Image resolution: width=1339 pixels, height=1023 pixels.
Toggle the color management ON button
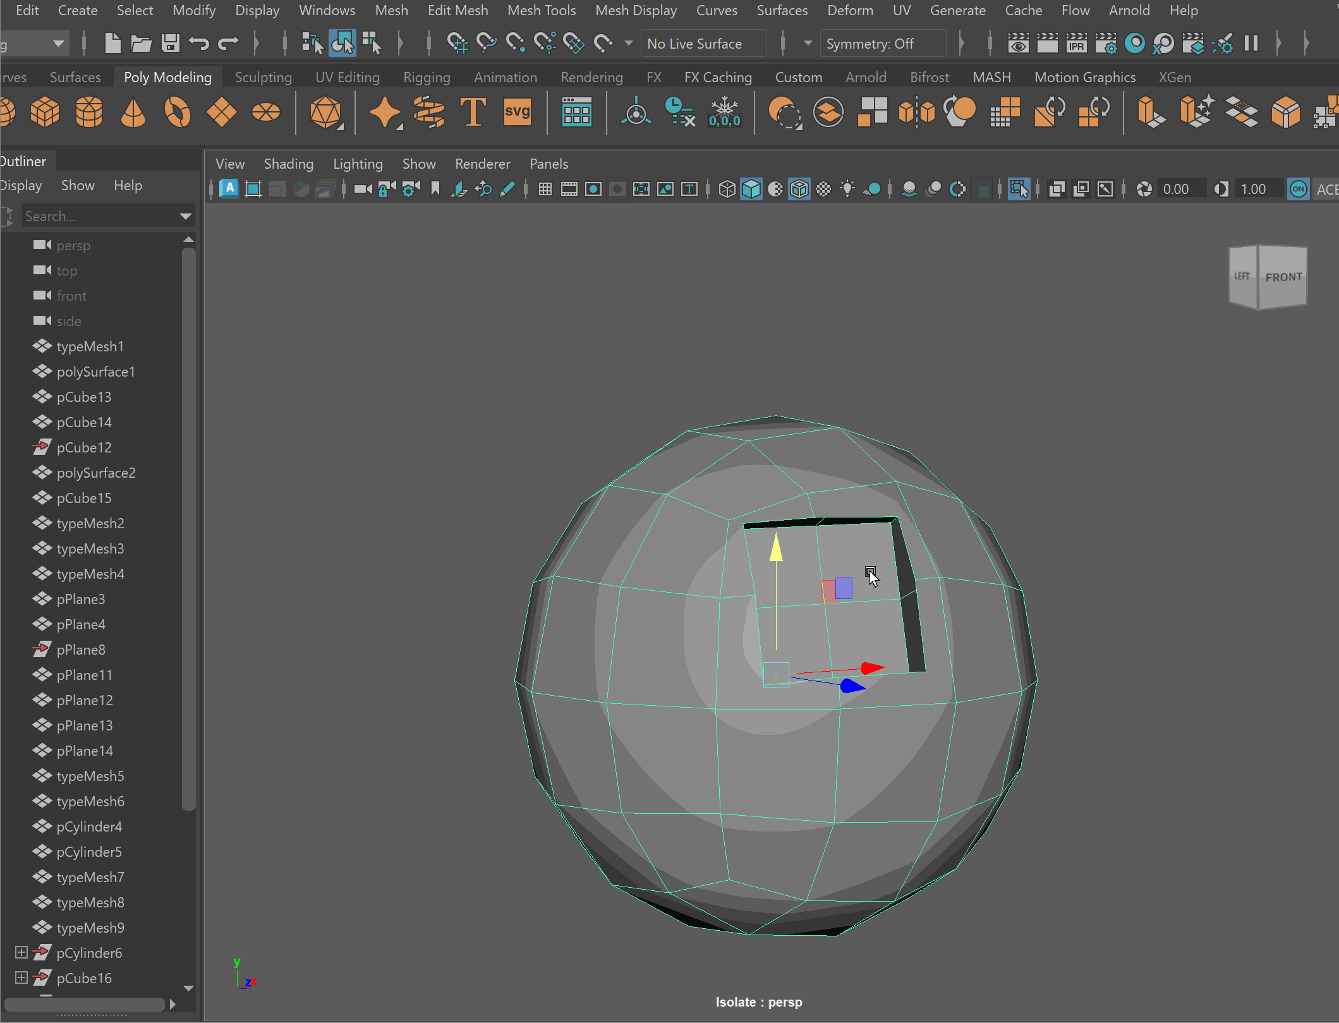pos(1298,189)
